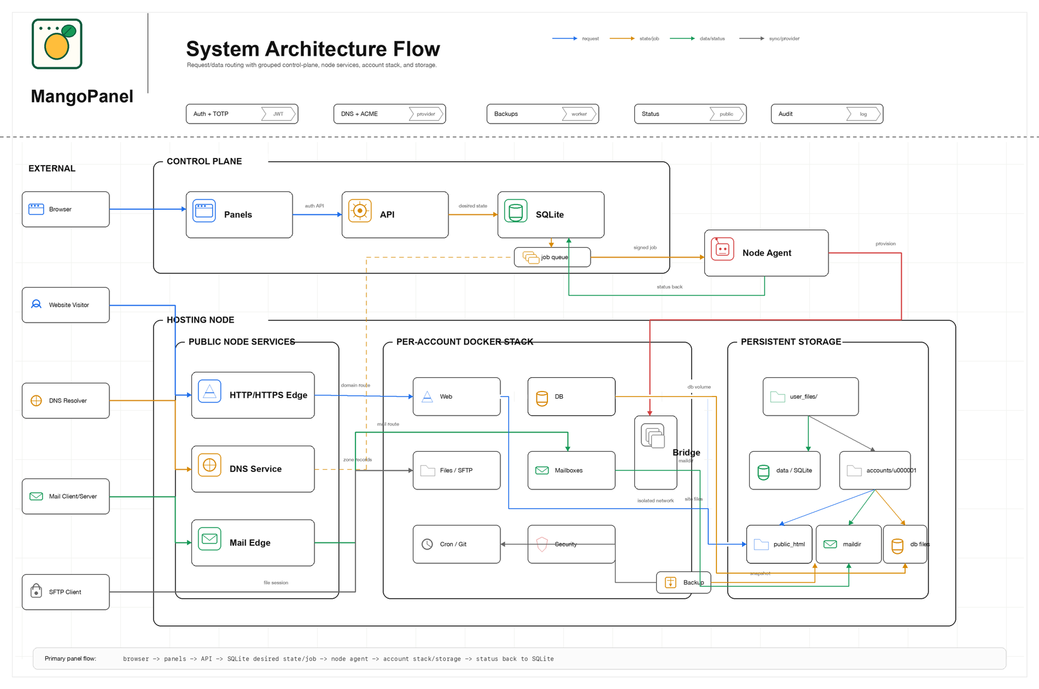Click the Bridge stacked-squares icon

click(653, 436)
